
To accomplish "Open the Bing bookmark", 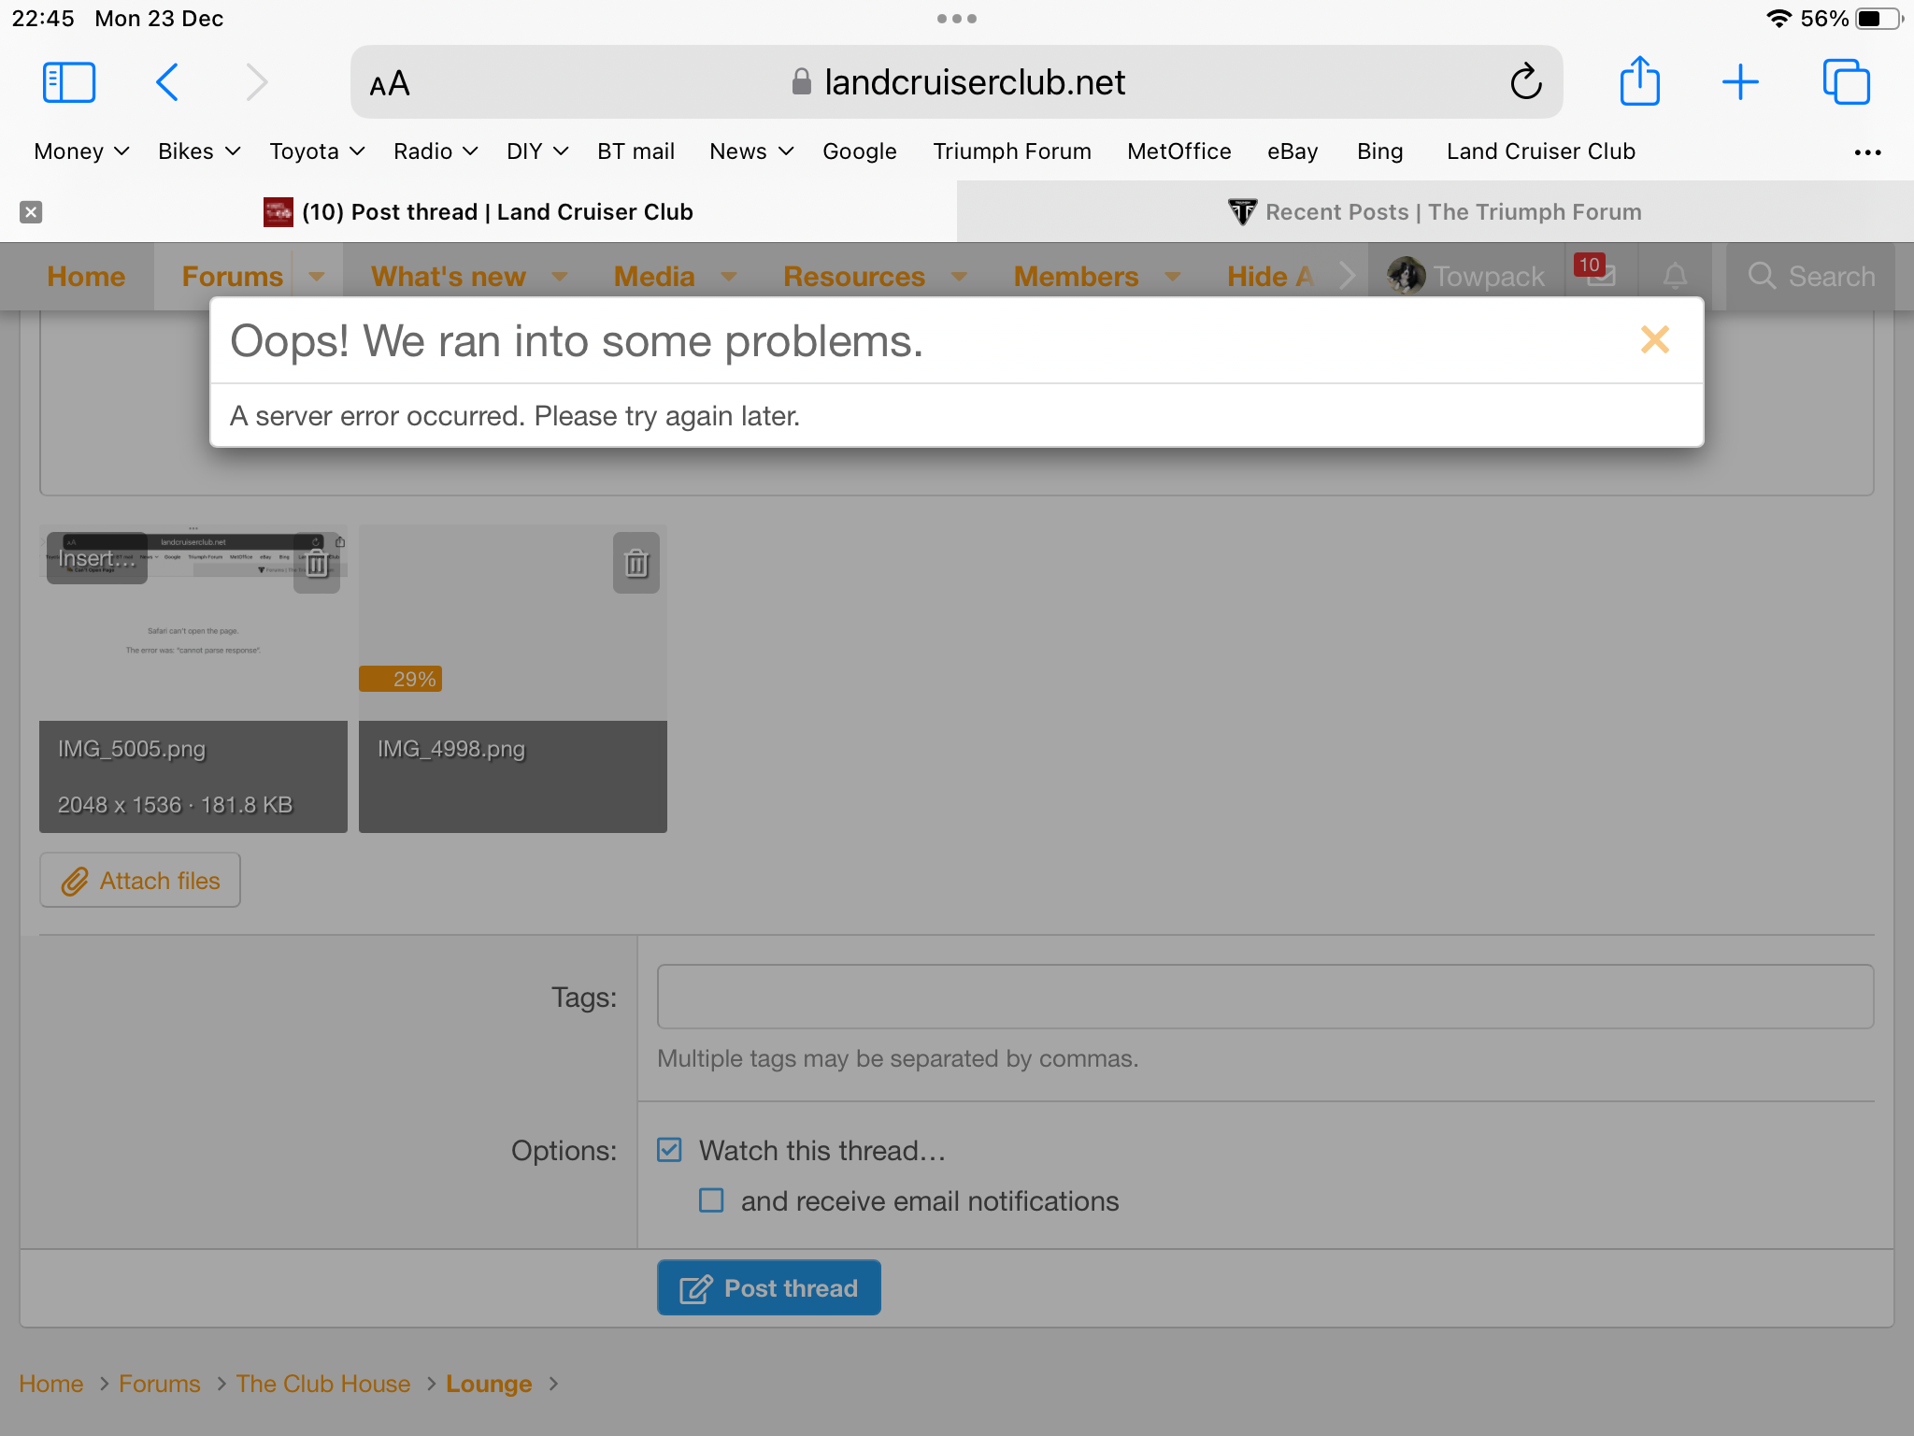I will point(1379,151).
